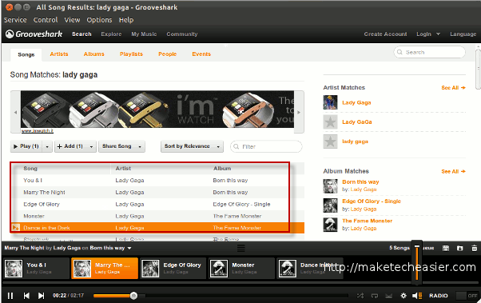
Task: Open the Language option
Action: [x=463, y=34]
